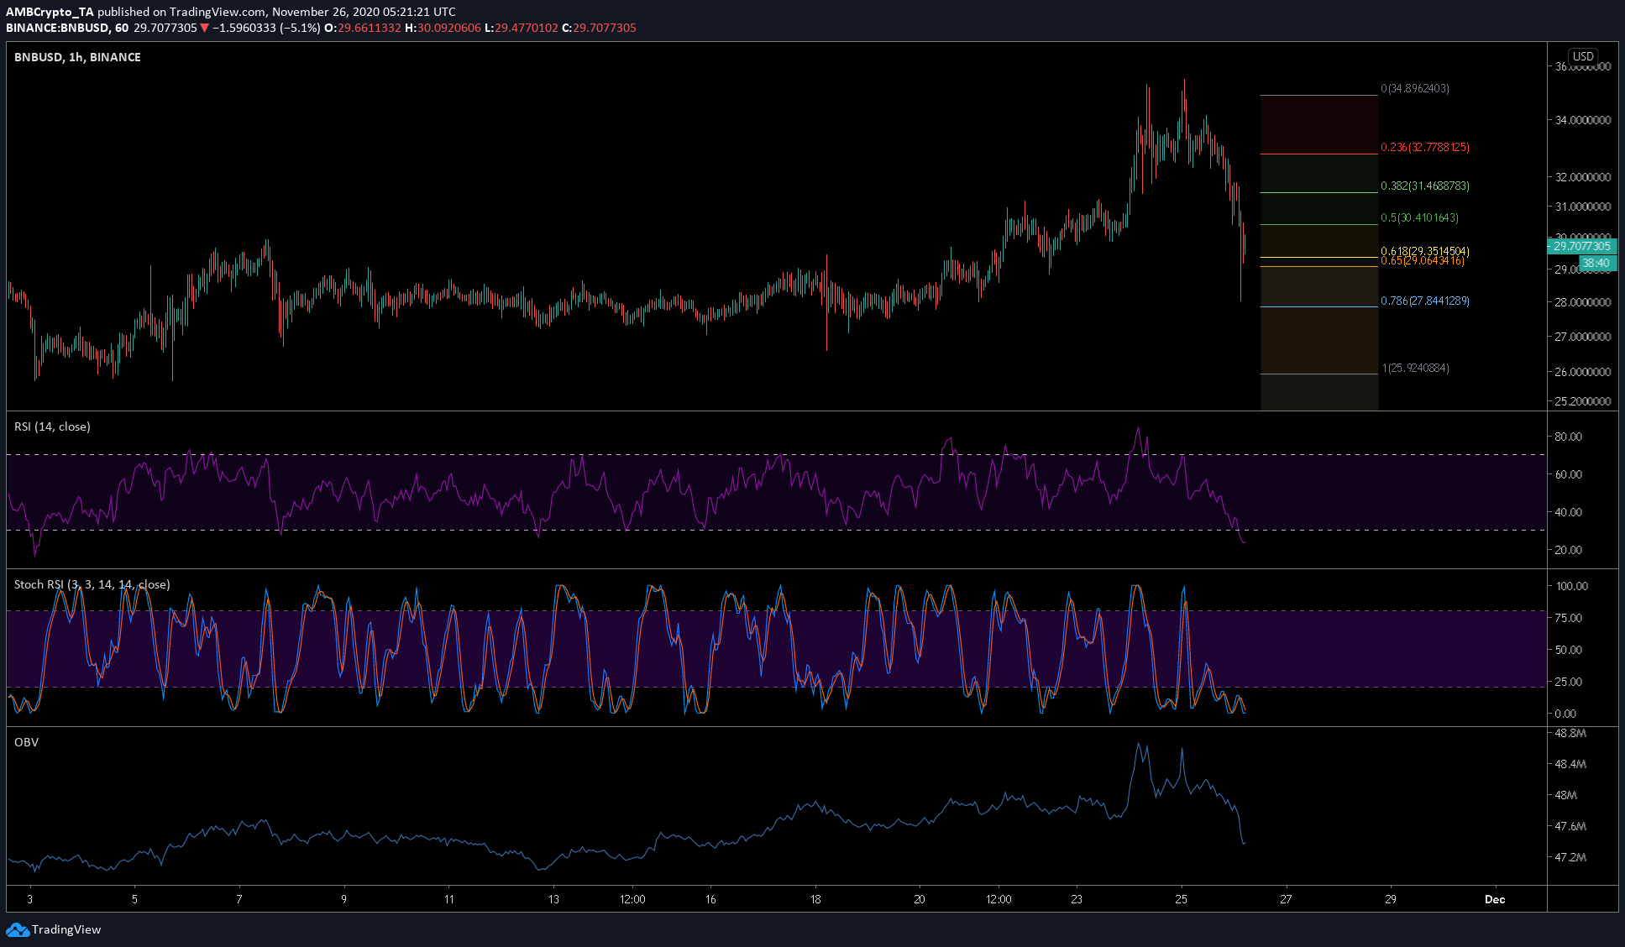Click the open value O:29.6611332 in header
The width and height of the screenshot is (1625, 947).
coord(363,28)
